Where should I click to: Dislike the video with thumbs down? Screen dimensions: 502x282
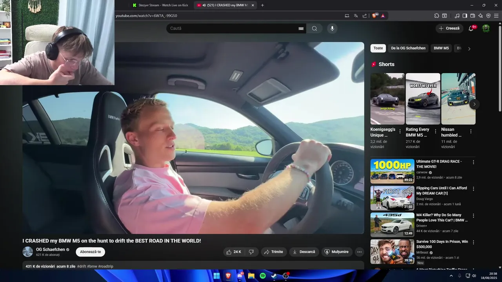coord(252,252)
